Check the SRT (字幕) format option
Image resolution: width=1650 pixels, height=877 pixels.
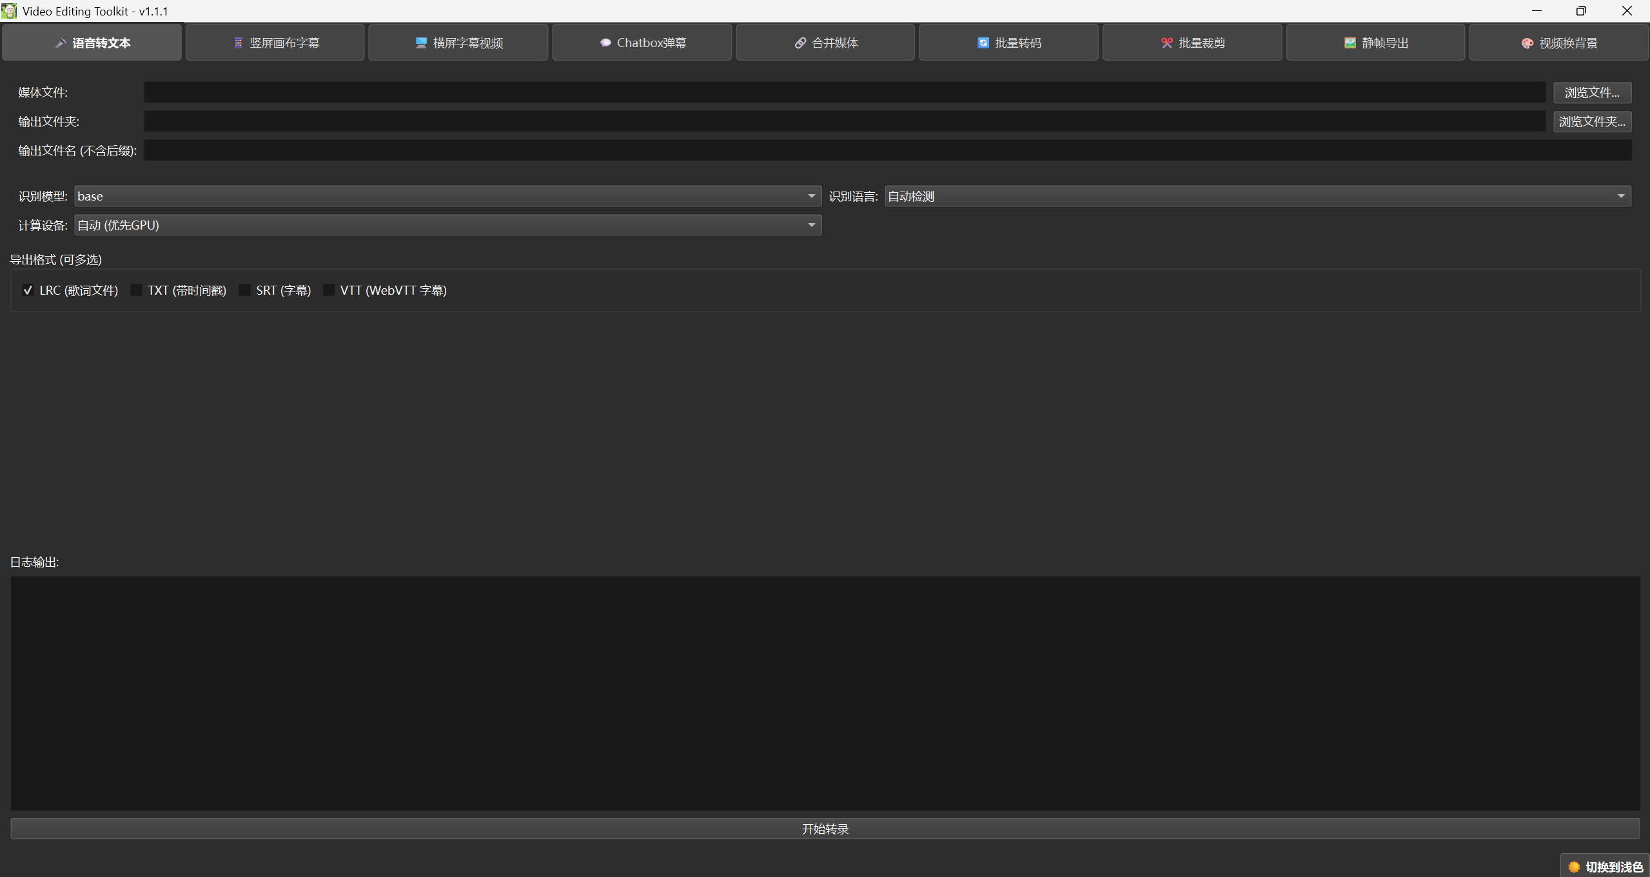coord(244,290)
